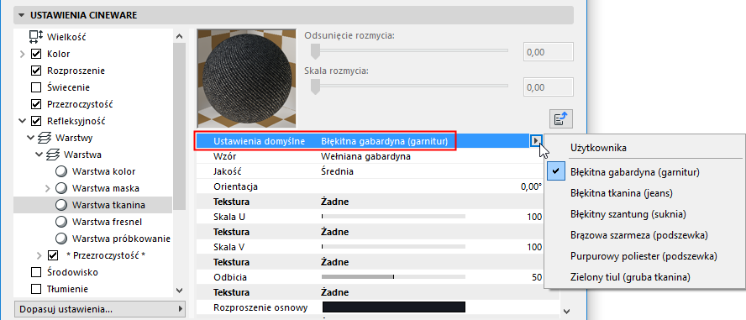Select Błękitna gabardyna (garnitur) menu entry

[634, 173]
